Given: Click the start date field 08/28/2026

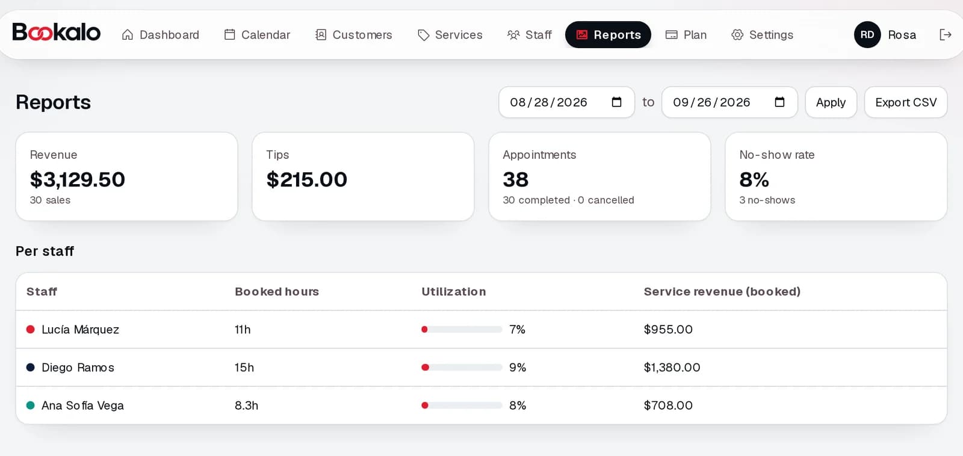Looking at the screenshot, I should [x=566, y=102].
